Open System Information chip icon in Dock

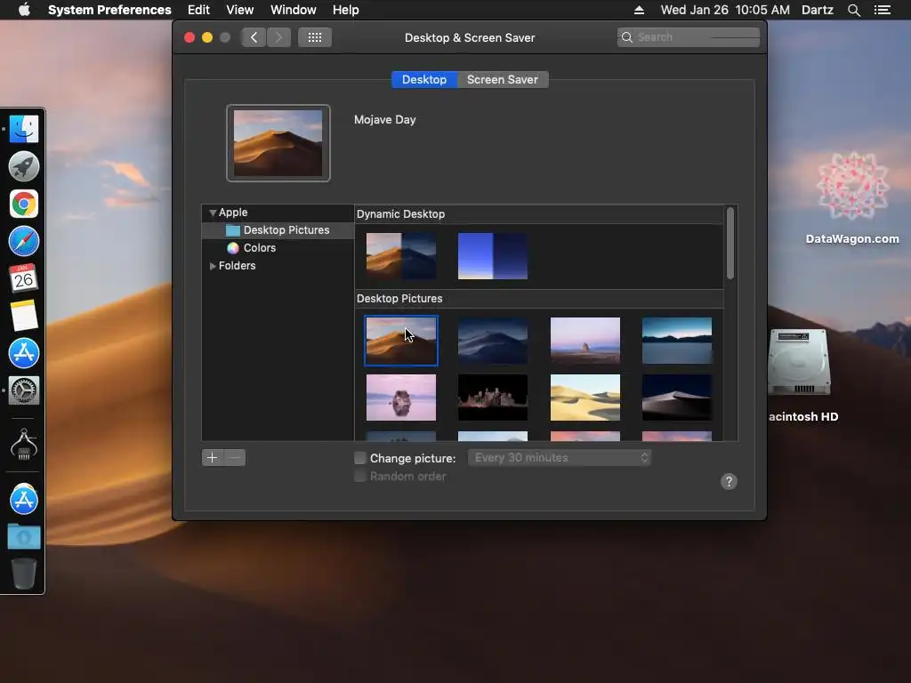tap(24, 445)
